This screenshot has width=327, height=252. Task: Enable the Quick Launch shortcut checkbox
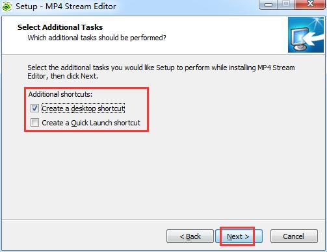34,123
